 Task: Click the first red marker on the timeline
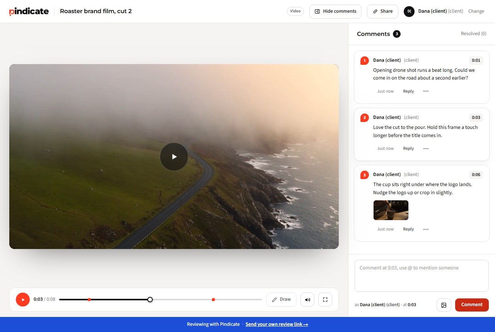click(89, 300)
